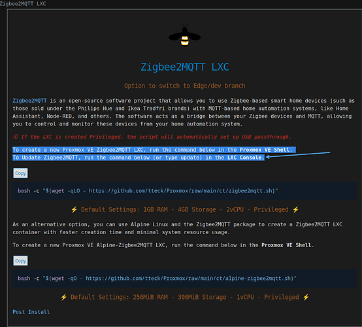
Task: Click the lightning icon after the last Privileged
Action: point(306,297)
